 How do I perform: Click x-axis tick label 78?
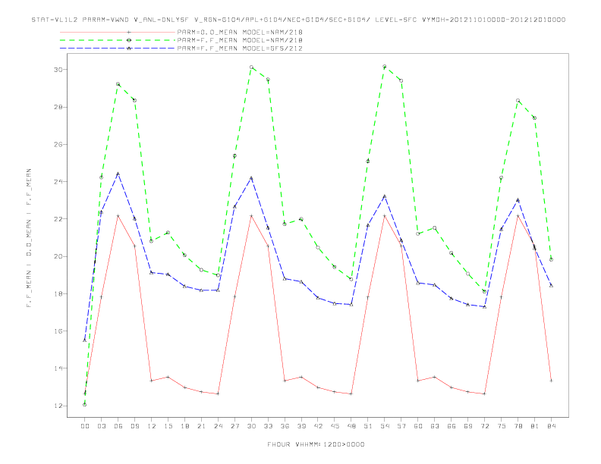[x=518, y=426]
